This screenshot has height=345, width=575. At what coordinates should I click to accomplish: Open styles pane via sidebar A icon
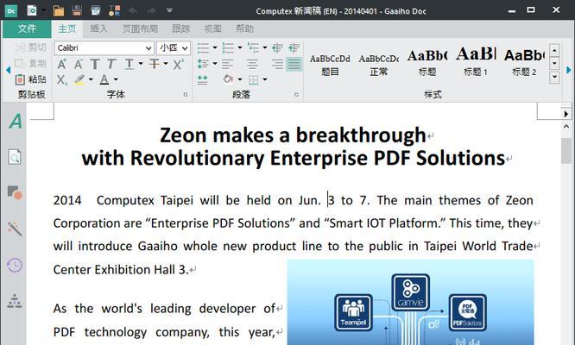tap(15, 122)
